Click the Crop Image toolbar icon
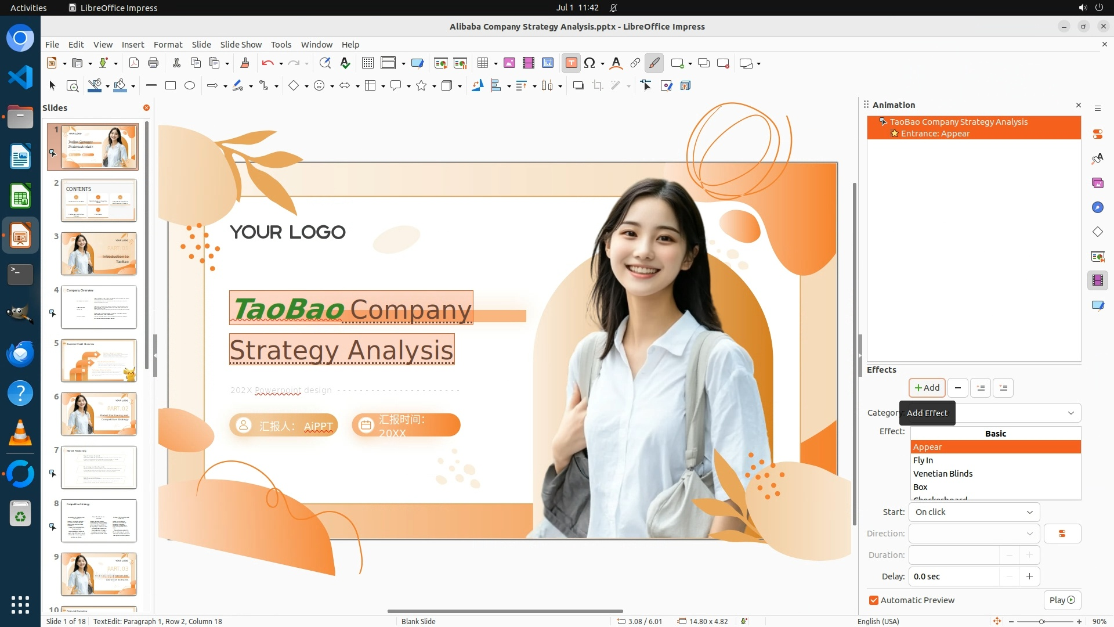This screenshot has height=627, width=1114. coord(597,86)
